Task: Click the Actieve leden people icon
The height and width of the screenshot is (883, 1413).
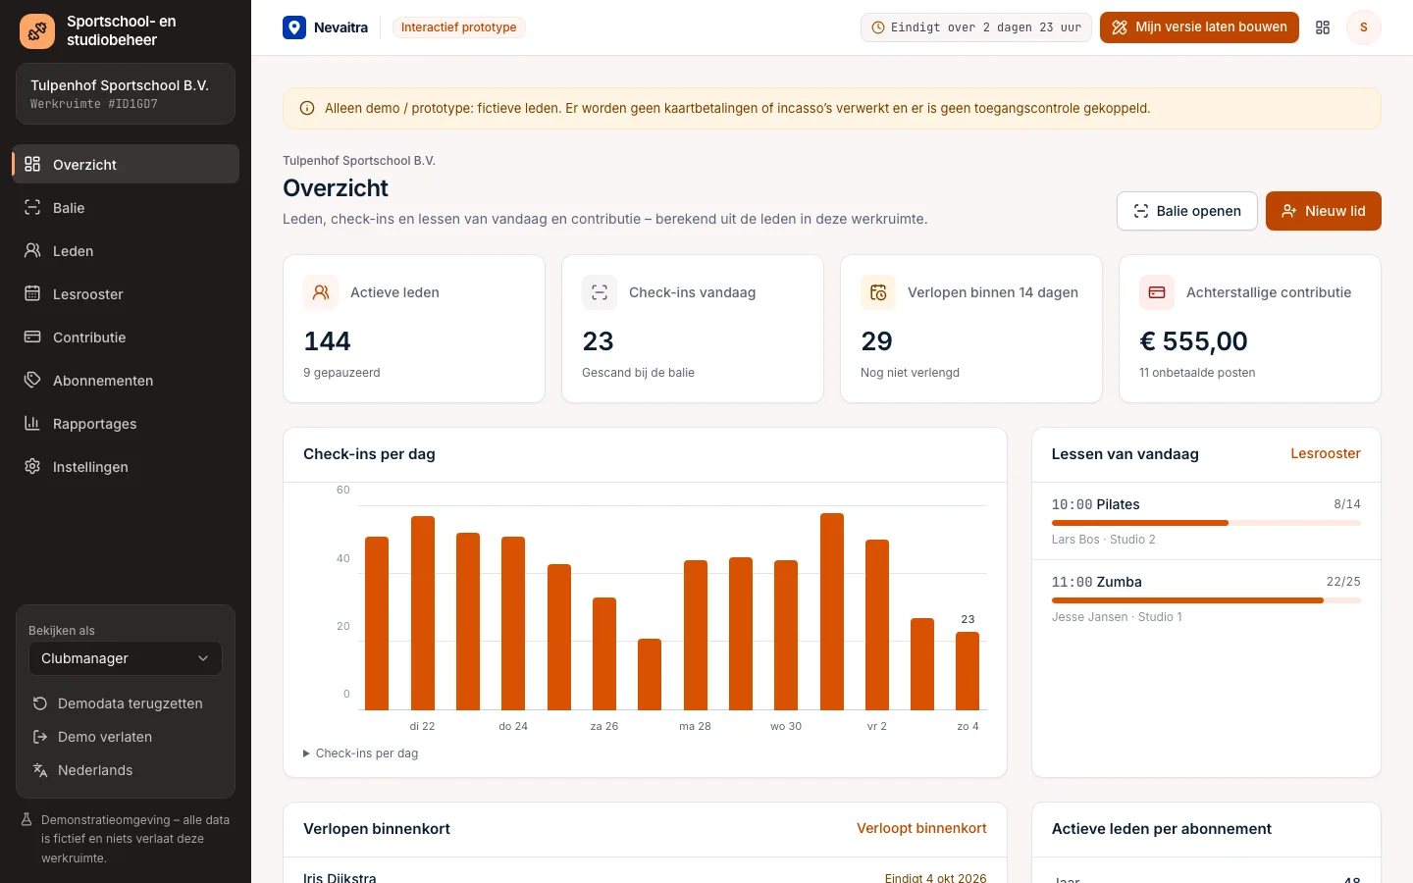Action: click(321, 292)
